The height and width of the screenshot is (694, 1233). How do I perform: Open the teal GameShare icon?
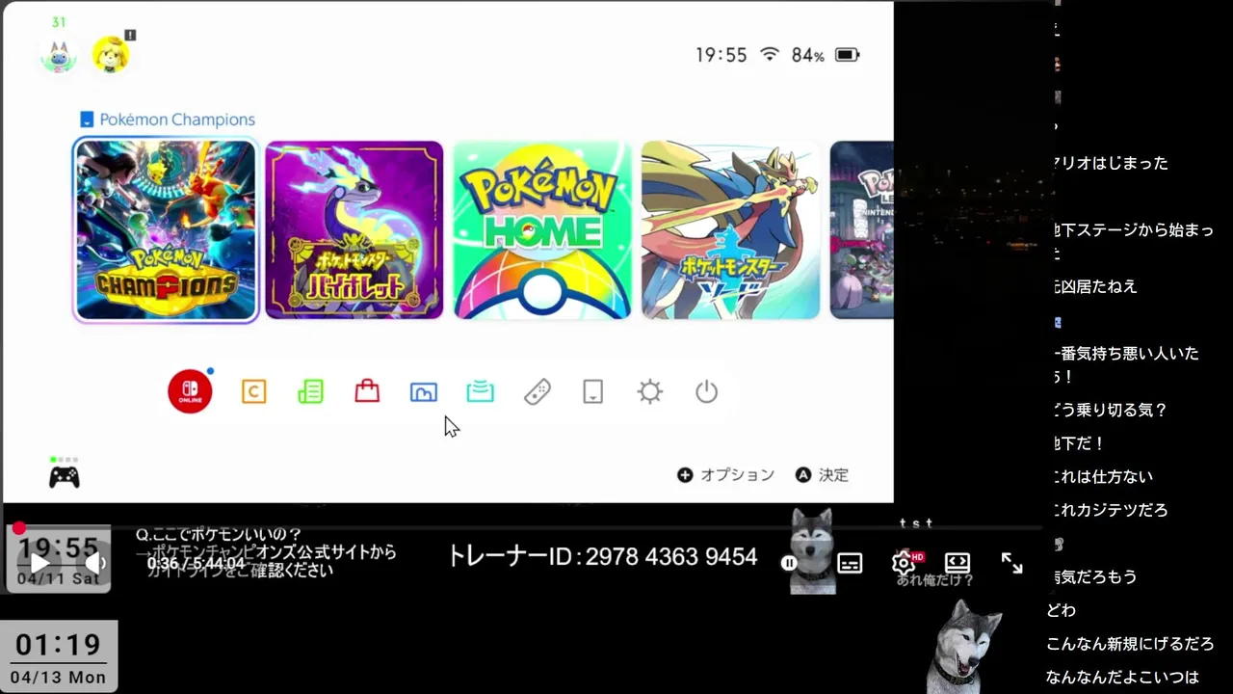coord(481,391)
